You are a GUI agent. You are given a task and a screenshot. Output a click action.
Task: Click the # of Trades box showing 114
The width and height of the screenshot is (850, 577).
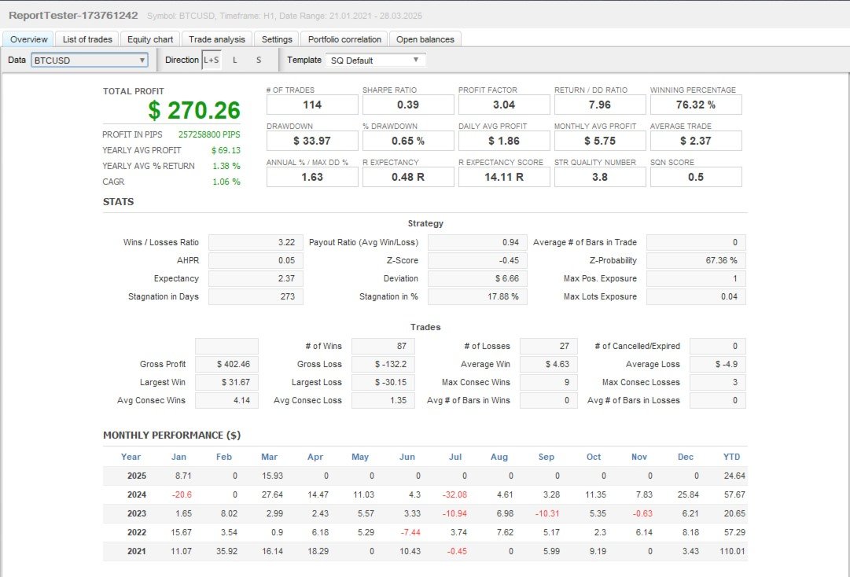[312, 105]
